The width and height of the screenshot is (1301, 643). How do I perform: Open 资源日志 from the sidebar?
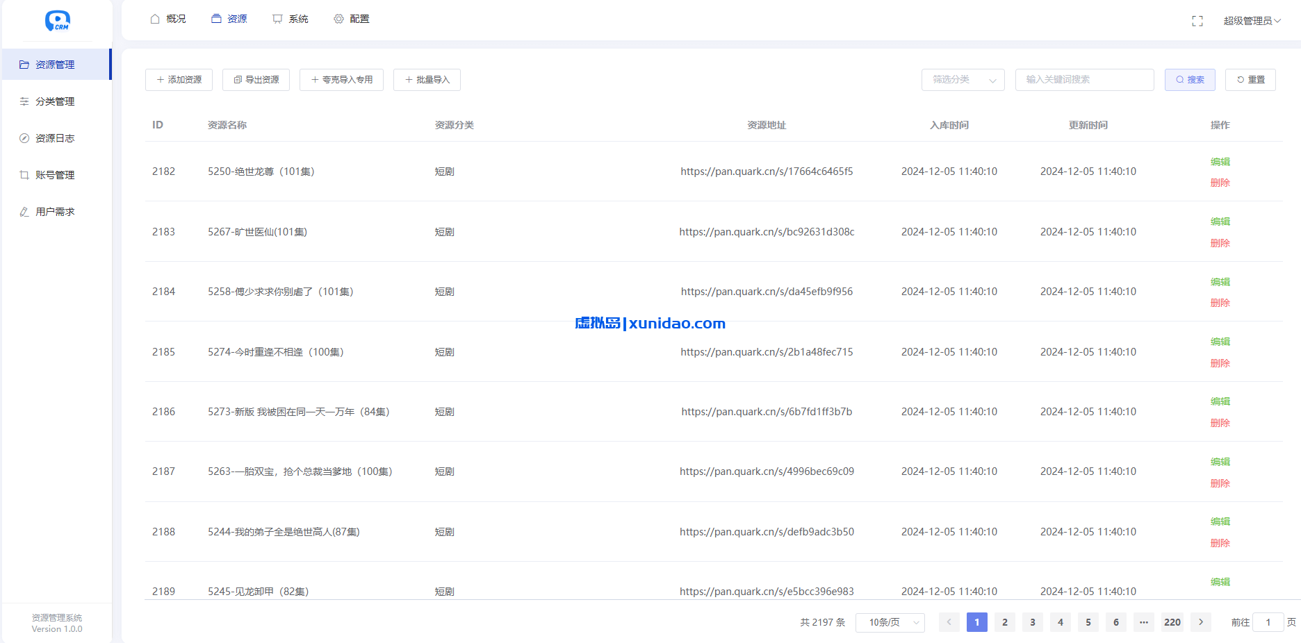tap(55, 137)
